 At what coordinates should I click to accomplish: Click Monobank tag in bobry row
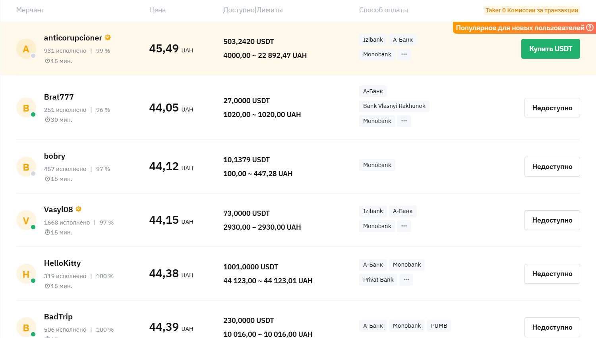coord(377,165)
